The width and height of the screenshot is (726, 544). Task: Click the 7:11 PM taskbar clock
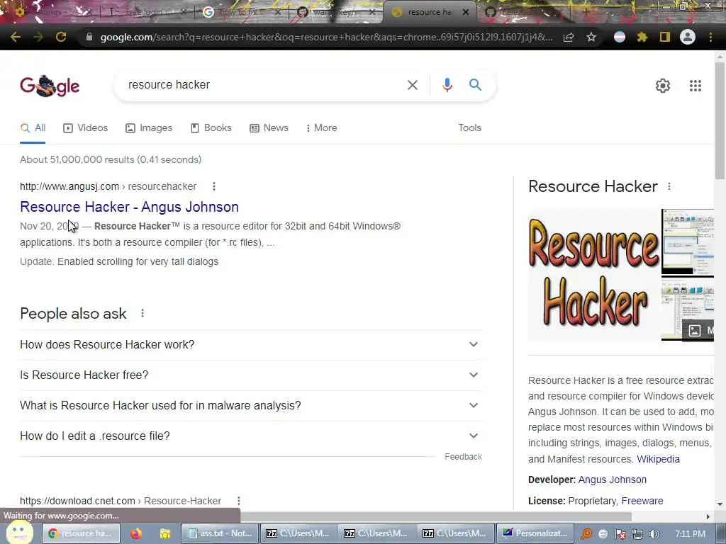click(x=690, y=534)
